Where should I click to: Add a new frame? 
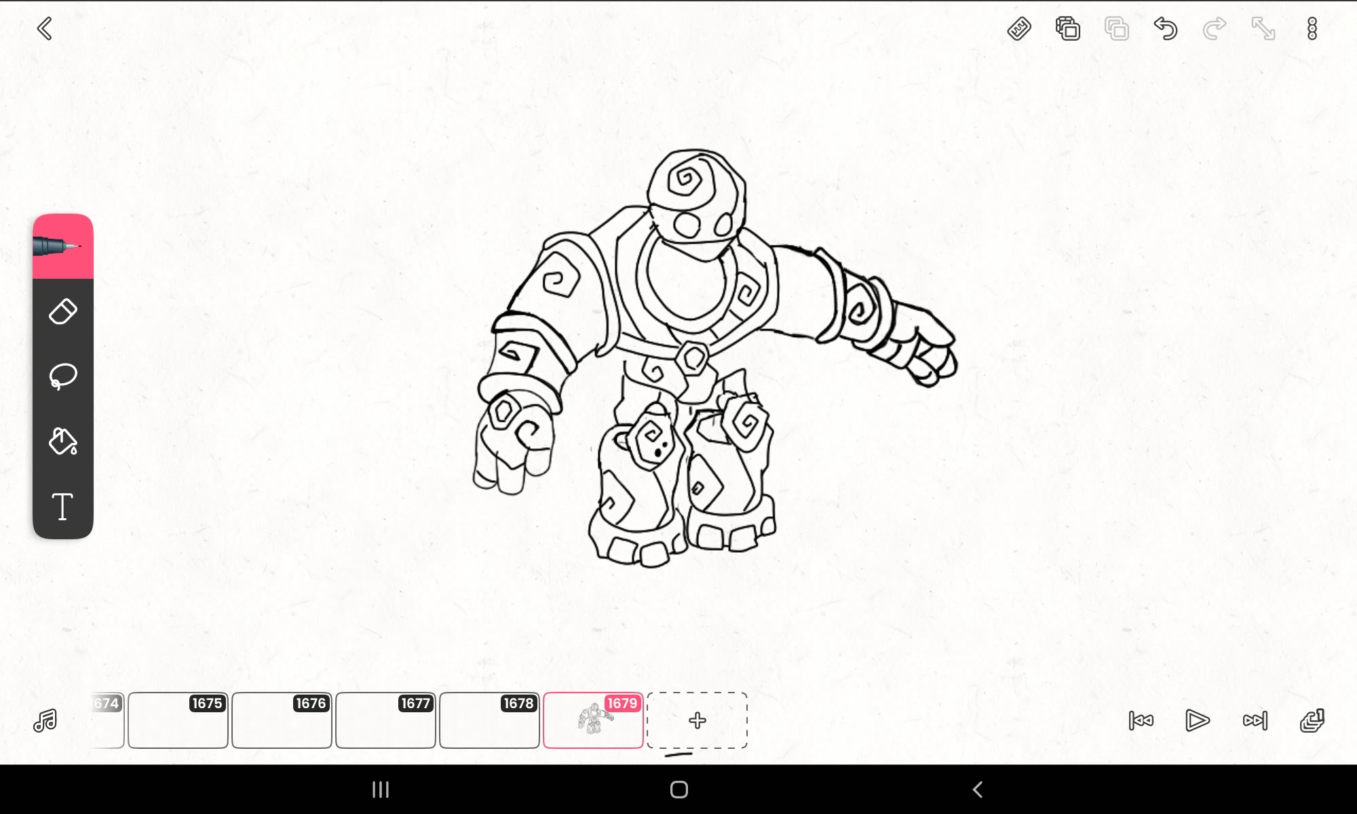(697, 720)
